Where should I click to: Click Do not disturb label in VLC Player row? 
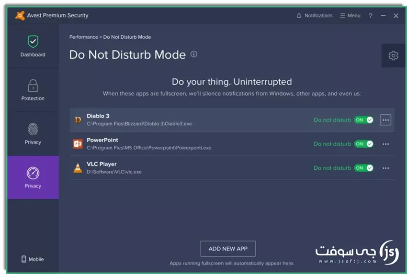[332, 168]
